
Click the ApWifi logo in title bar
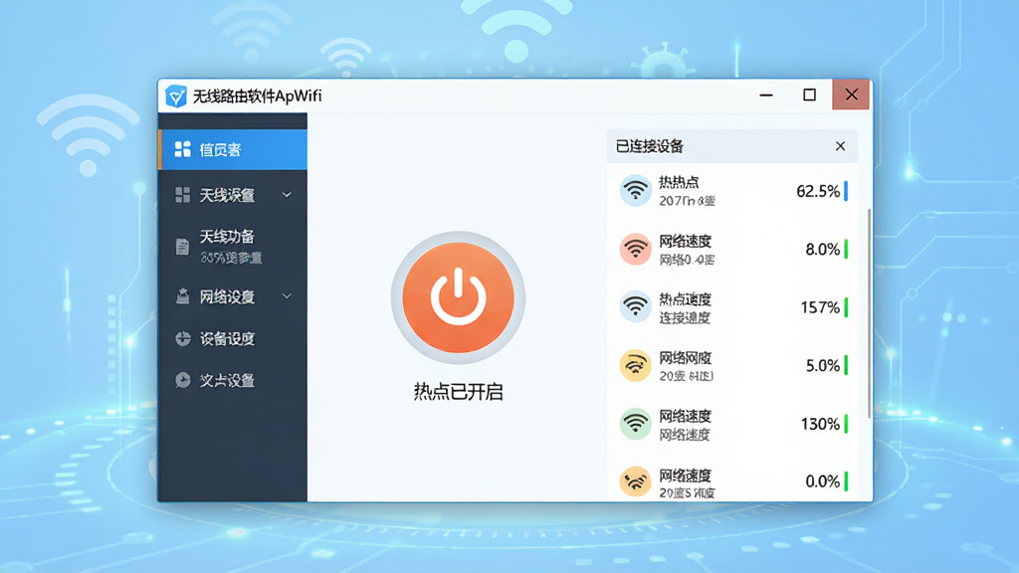pyautogui.click(x=175, y=96)
